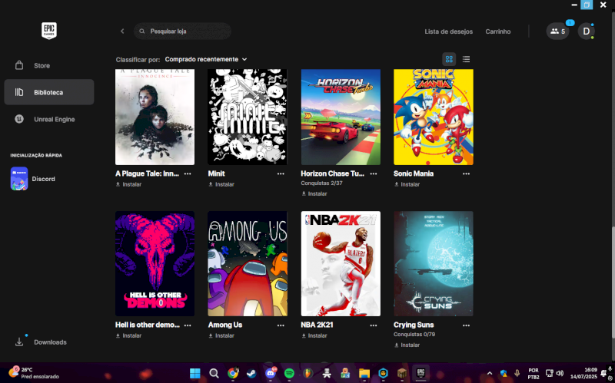
Task: Open Minecraft block icon in taskbar
Action: [x=402, y=373]
